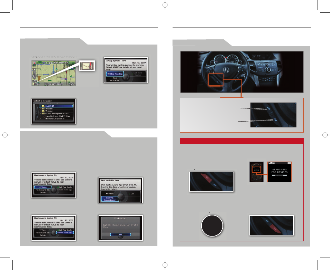The width and height of the screenshot is (330, 270).
Task: Select "Cancelled! Apr. 28 at 11:00am" message
Action: tap(56, 116)
